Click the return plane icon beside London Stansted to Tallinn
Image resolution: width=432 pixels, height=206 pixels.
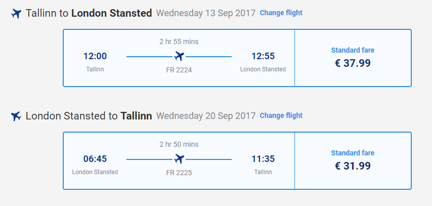tap(16, 116)
